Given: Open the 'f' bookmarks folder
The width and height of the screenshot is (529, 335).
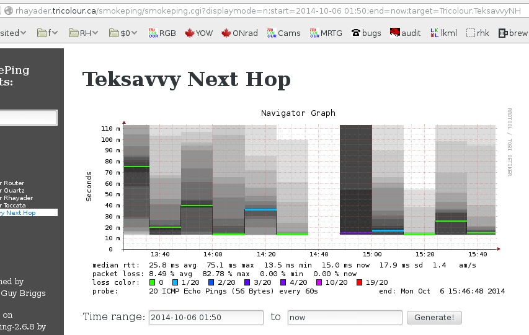Looking at the screenshot, I should (x=47, y=33).
